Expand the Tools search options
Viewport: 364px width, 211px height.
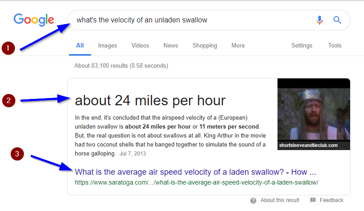coord(334,45)
